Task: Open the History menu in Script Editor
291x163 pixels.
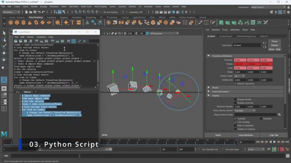Action: (30, 37)
